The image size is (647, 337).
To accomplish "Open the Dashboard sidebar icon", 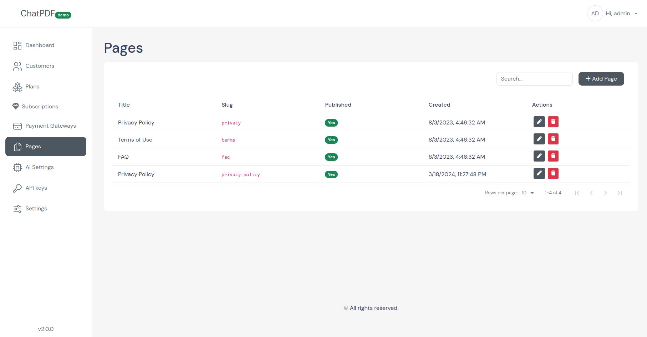I will (x=17, y=45).
